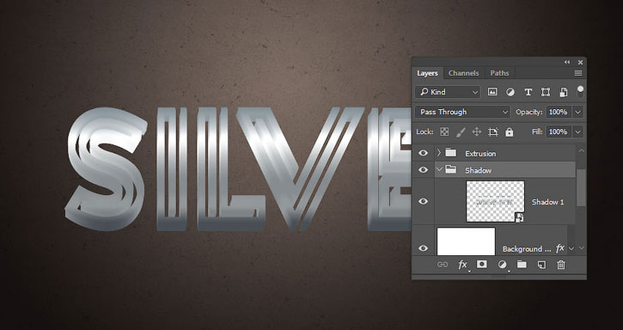Prevent auto-nesting artboard lock icon
The image size is (623, 330).
[x=493, y=132]
